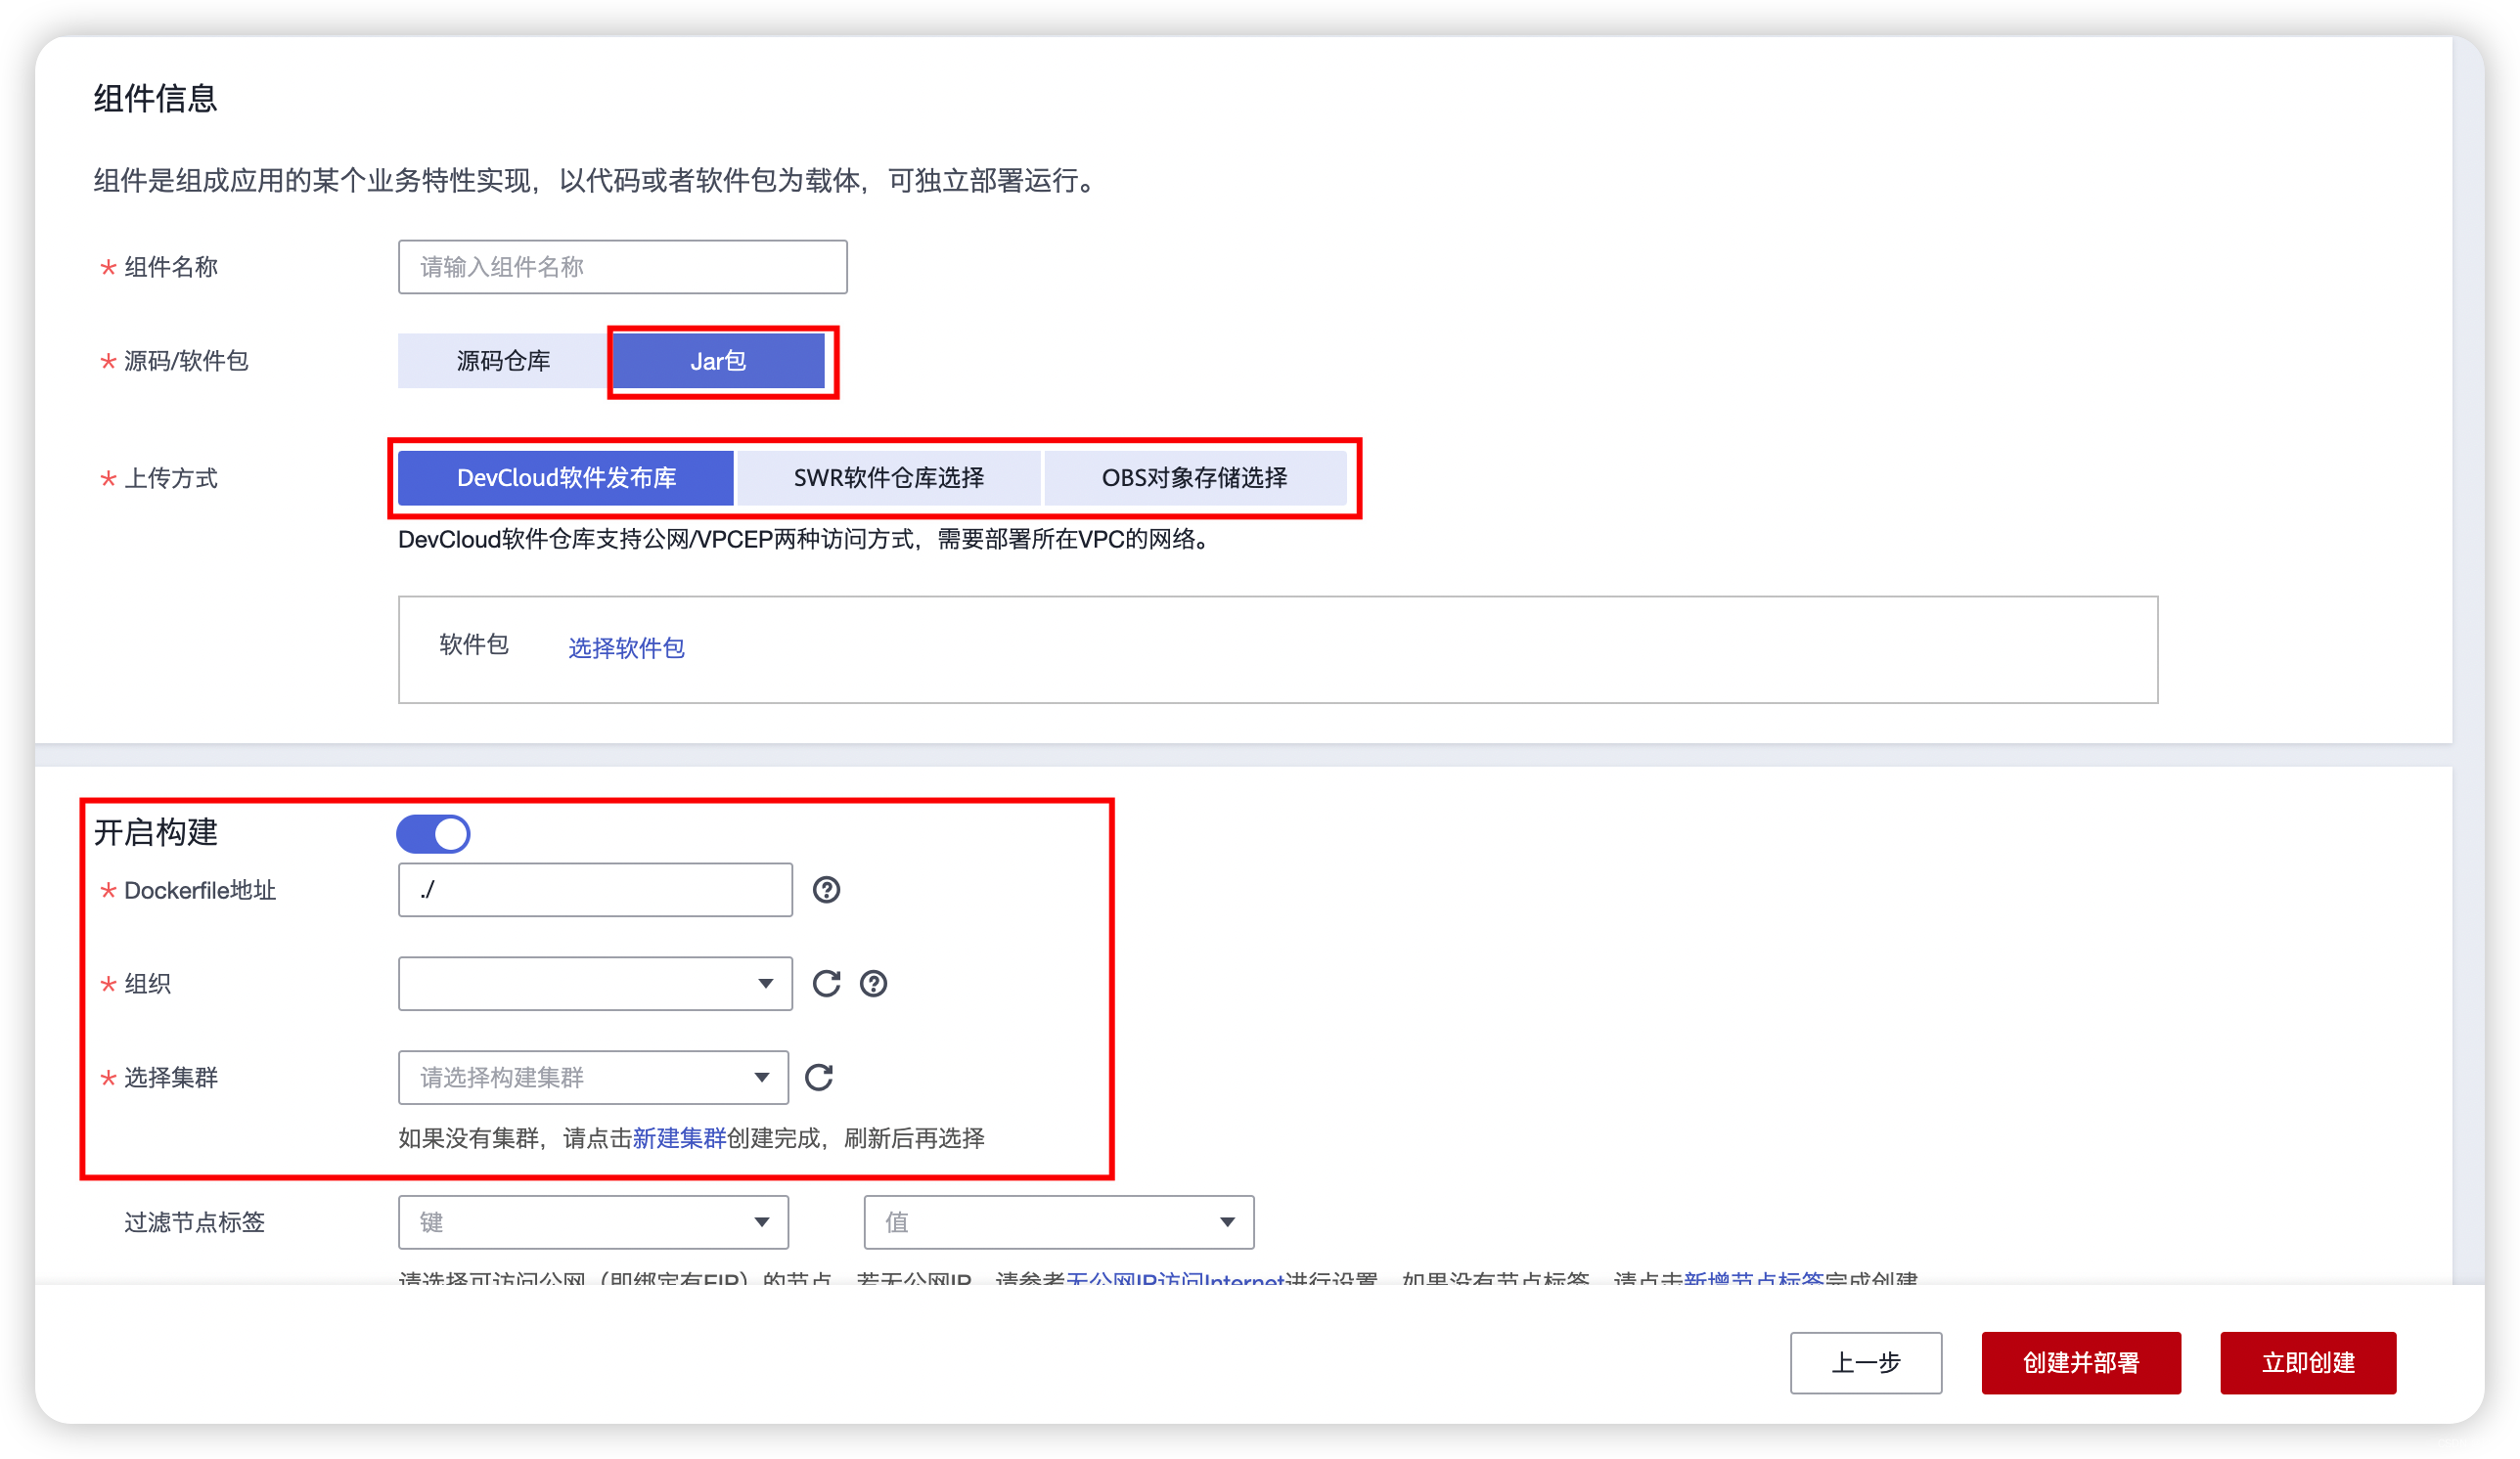This screenshot has height=1459, width=2520.
Task: Go back with 上一步 button
Action: [x=1865, y=1362]
